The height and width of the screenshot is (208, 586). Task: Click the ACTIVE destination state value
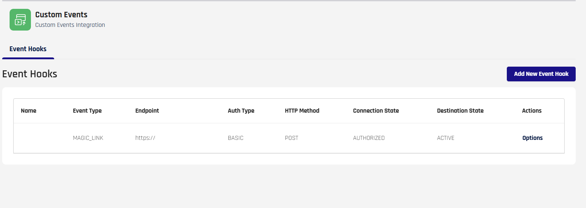[x=445, y=138]
